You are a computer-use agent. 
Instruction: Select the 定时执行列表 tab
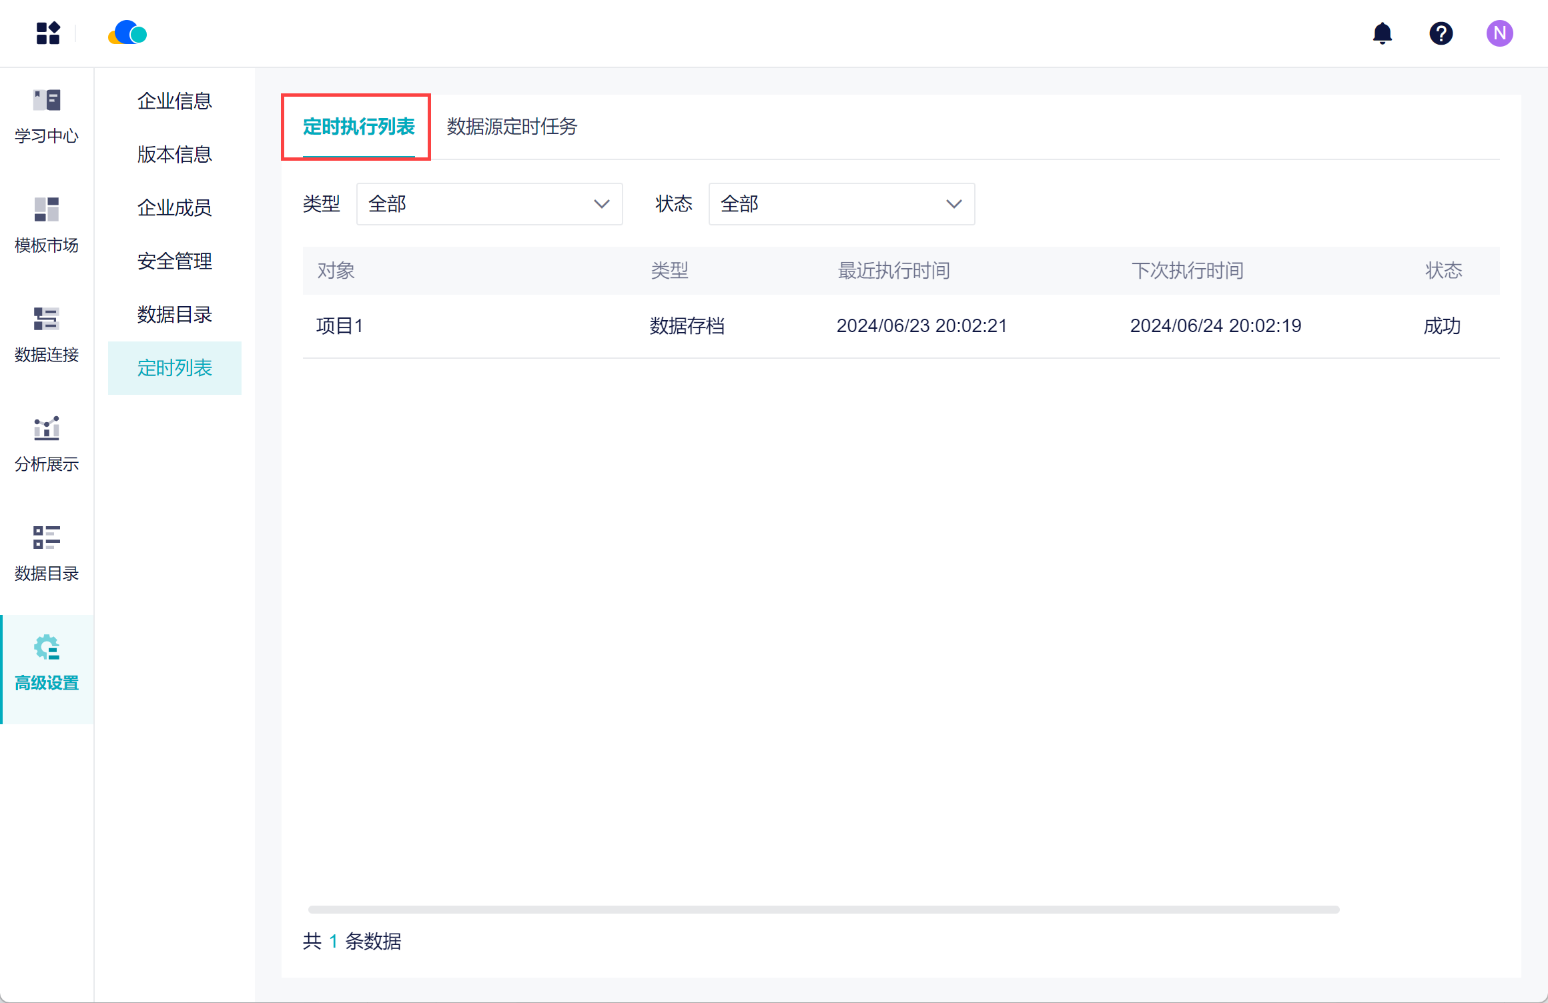(358, 127)
